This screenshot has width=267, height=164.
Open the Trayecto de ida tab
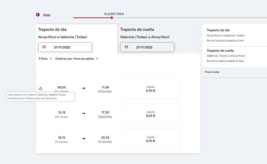(x=77, y=39)
